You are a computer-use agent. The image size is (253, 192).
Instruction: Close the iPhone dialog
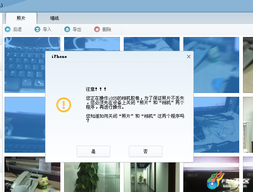click(x=189, y=57)
